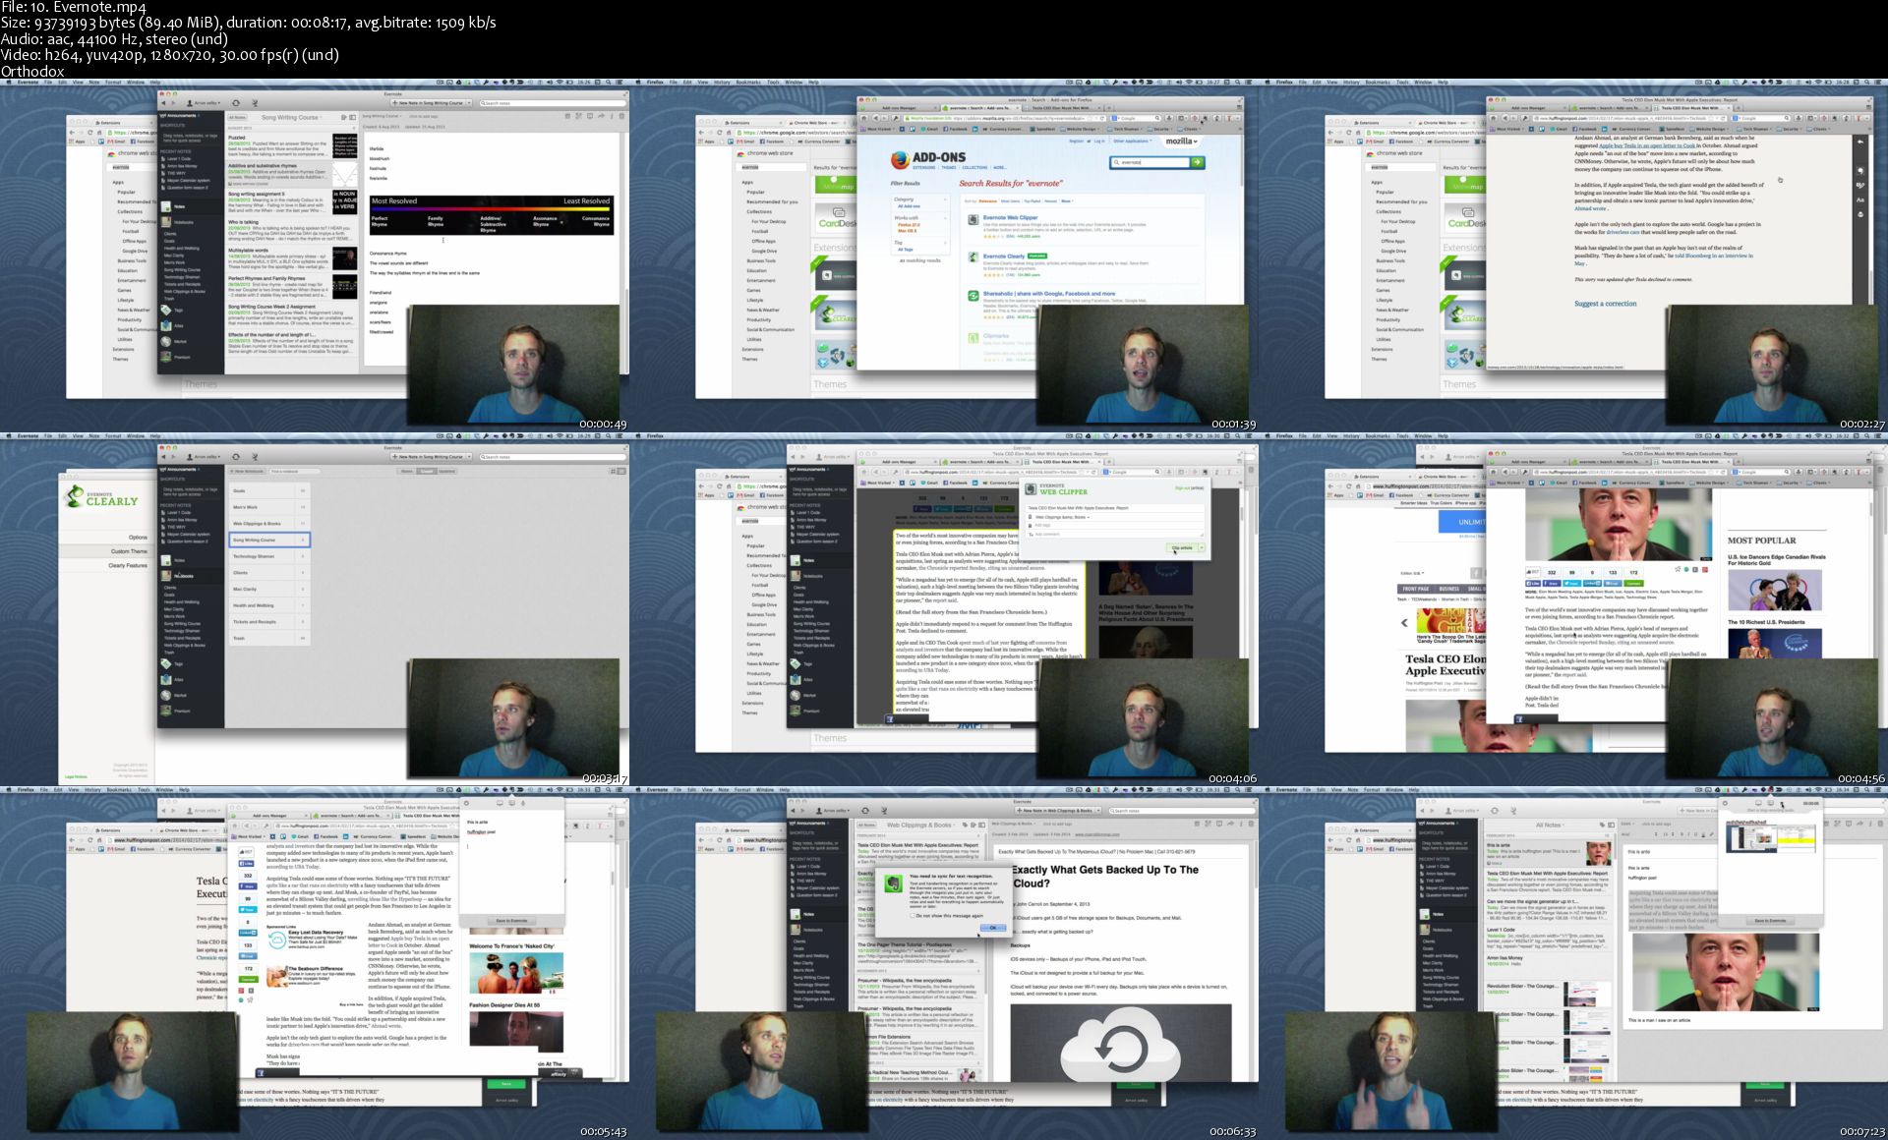Image resolution: width=1888 pixels, height=1140 pixels.
Task: Open arrow dropdown beside Clip article button
Action: coord(1202,547)
